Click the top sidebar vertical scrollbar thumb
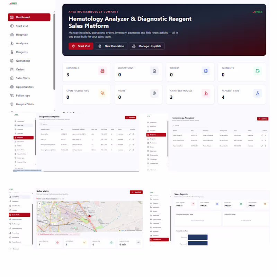 point(54,52)
